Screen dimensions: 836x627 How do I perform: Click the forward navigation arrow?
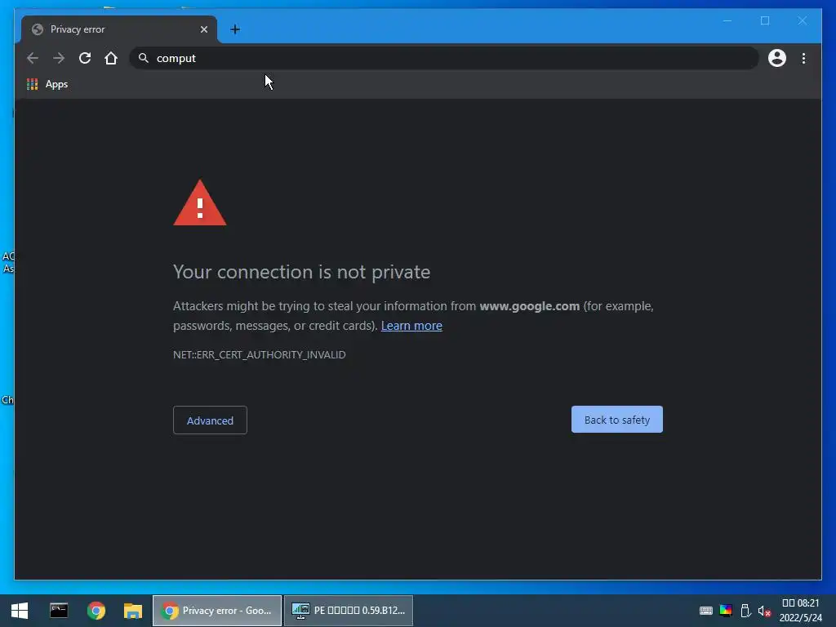coord(59,58)
